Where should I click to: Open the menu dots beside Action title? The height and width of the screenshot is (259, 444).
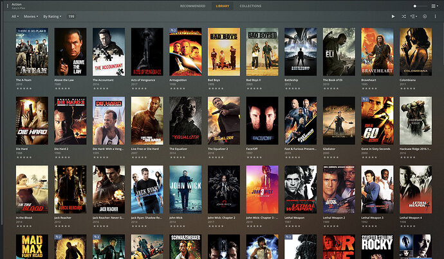click(x=7, y=6)
